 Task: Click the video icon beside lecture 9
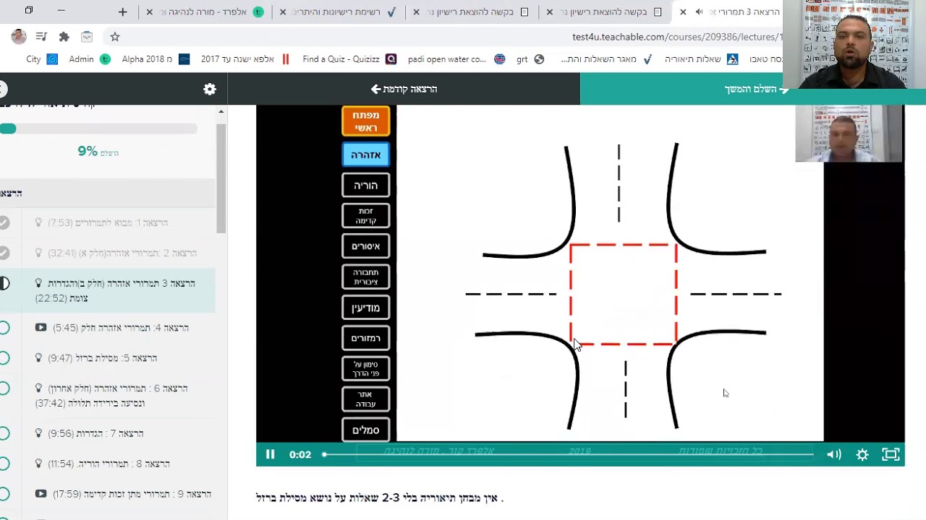[x=41, y=494]
